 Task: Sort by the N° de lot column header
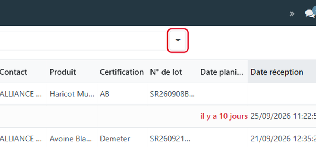[x=166, y=72]
